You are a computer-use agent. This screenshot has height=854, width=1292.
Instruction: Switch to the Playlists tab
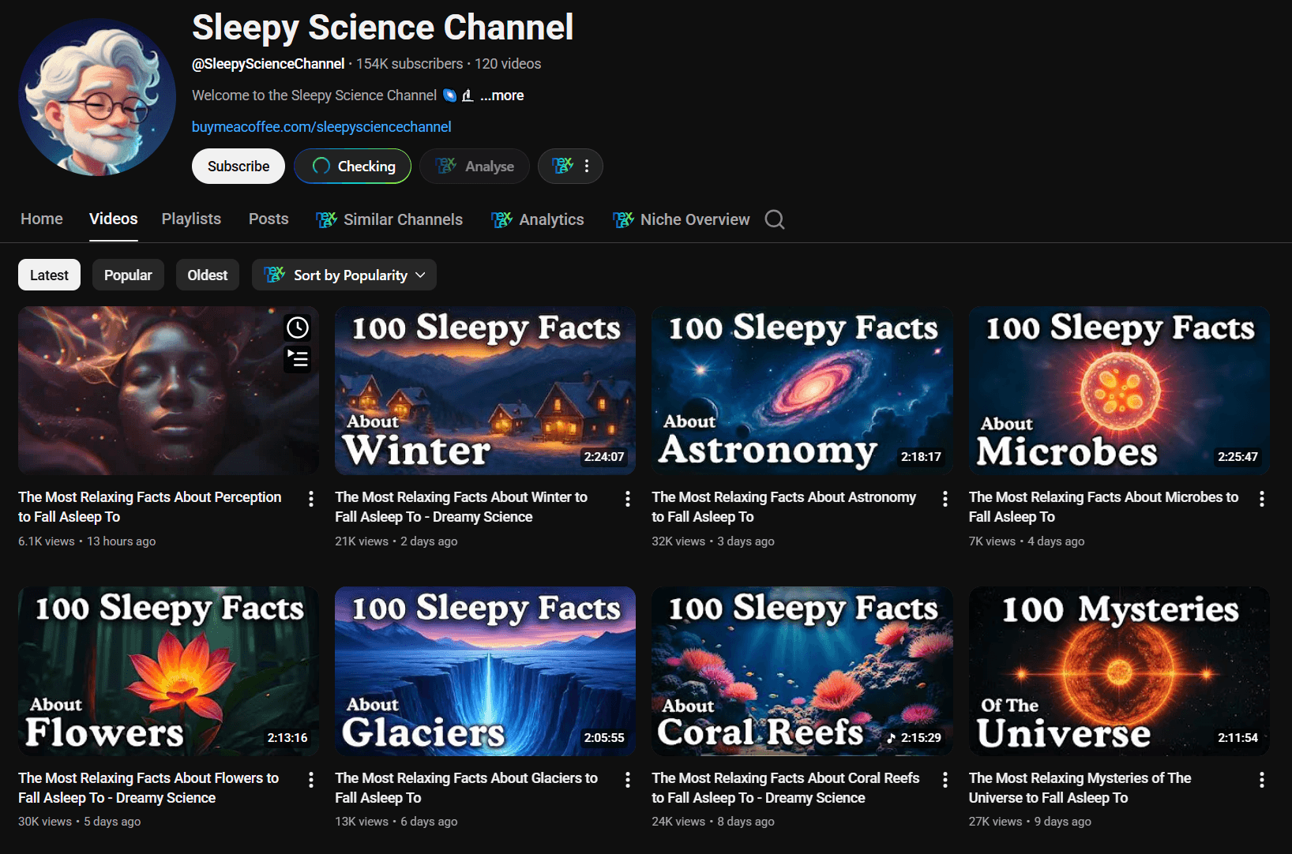(190, 219)
